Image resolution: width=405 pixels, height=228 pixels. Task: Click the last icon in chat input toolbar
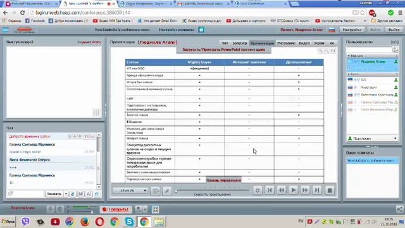point(97,194)
